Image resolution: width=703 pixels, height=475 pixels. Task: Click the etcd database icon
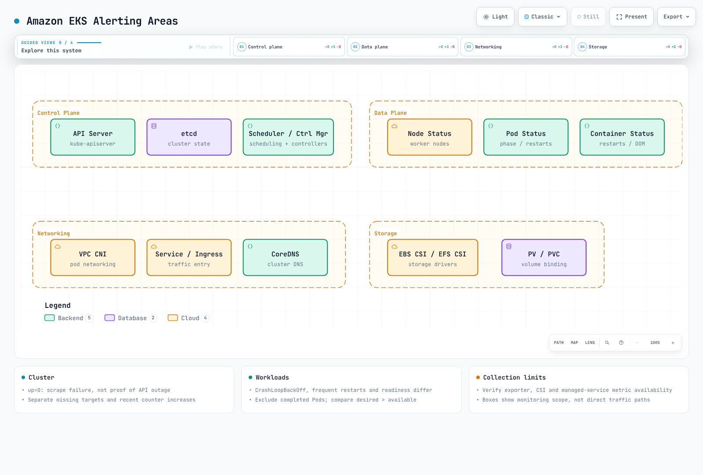click(154, 126)
